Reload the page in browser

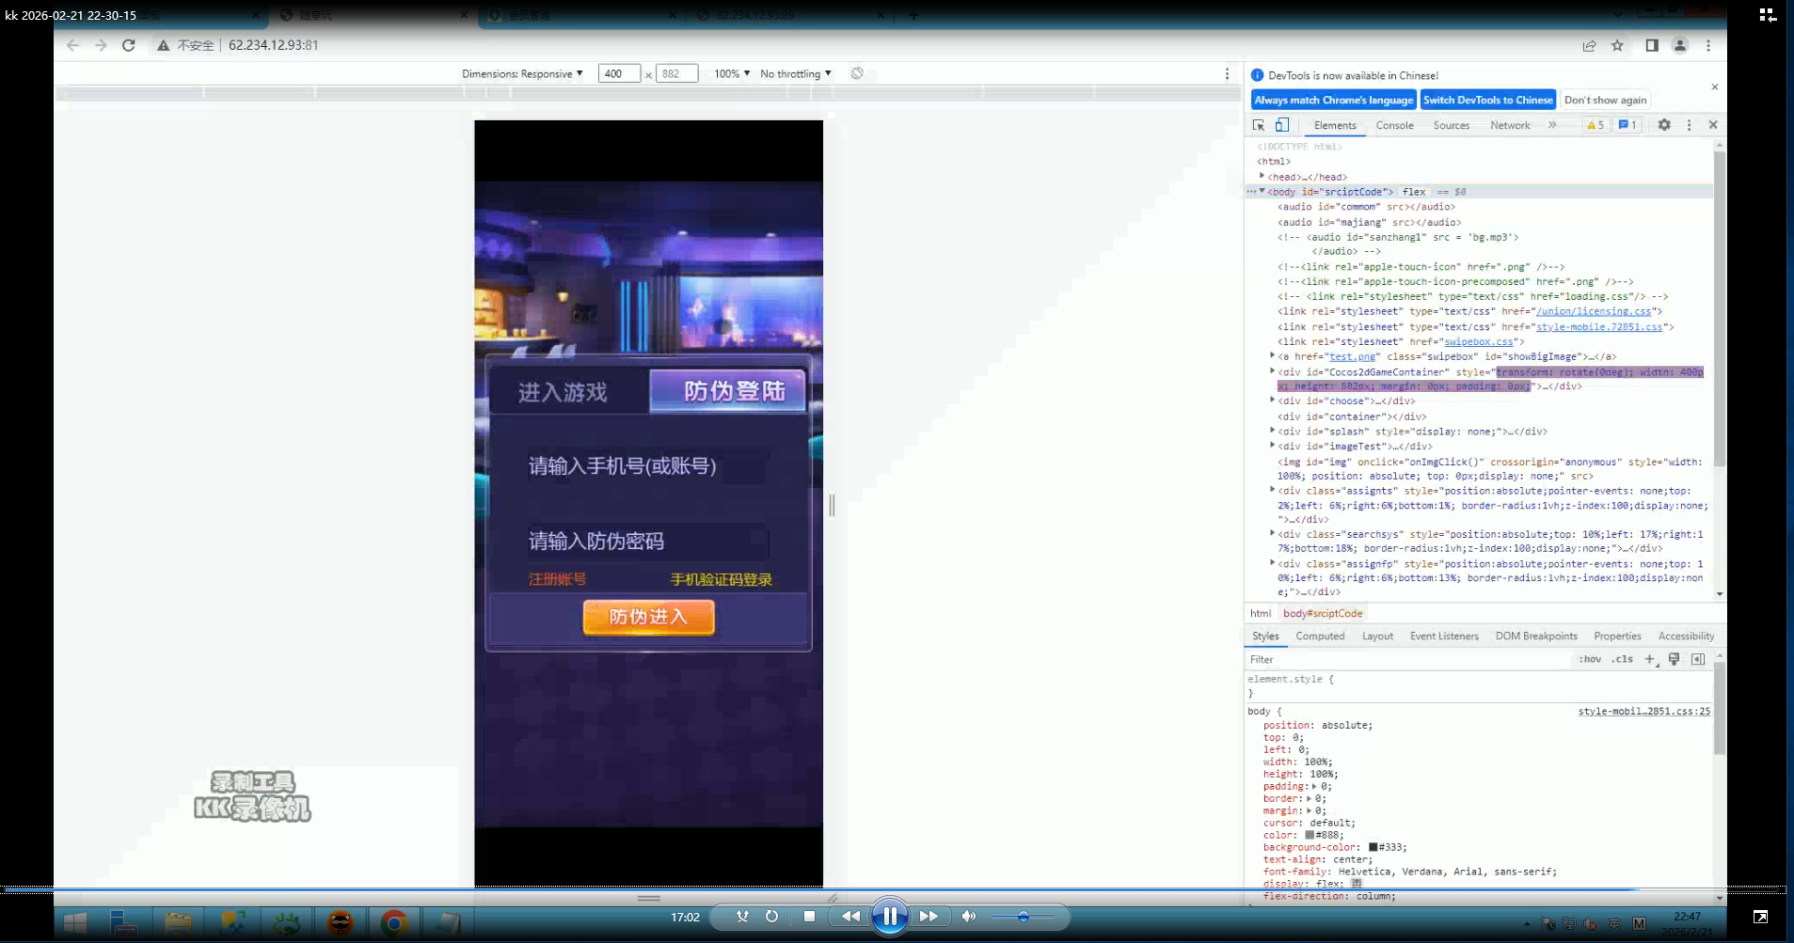[129, 45]
